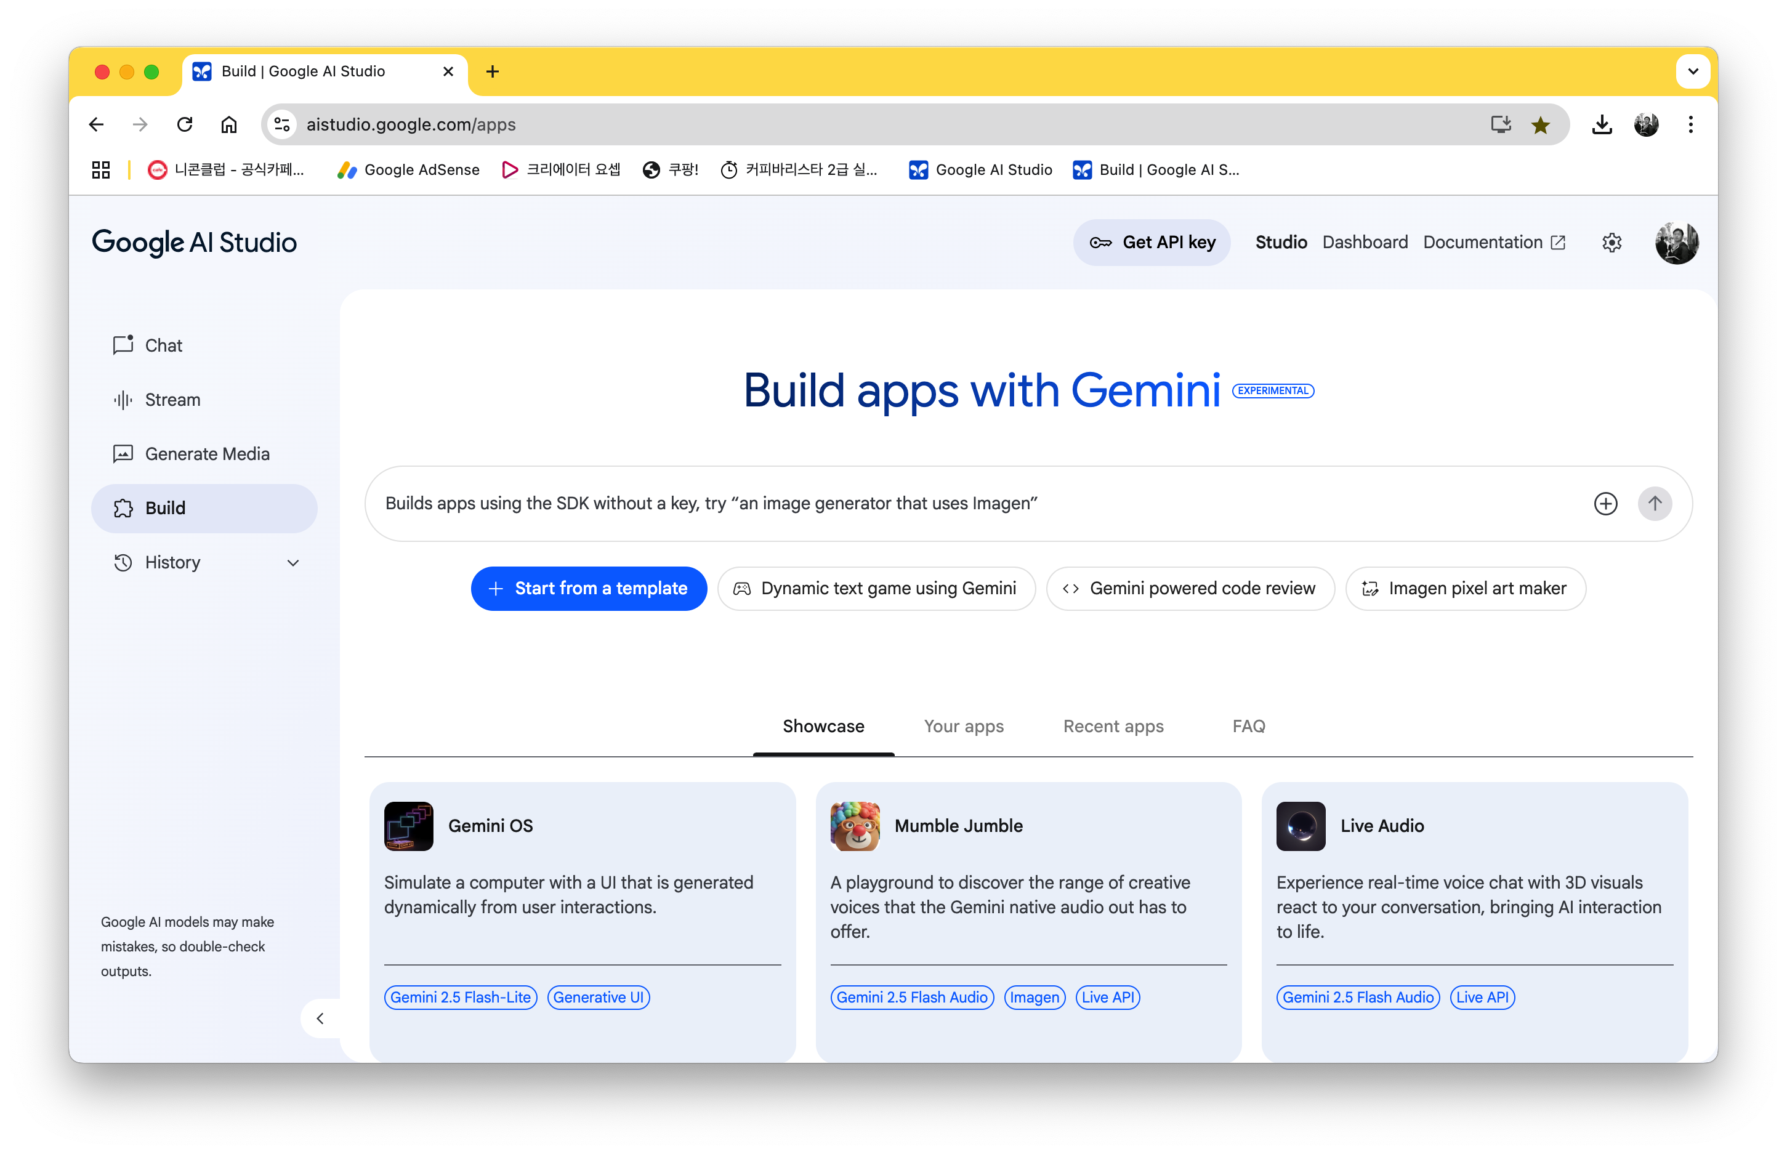This screenshot has height=1154, width=1787.
Task: Click the Google account avatar in AI Studio
Action: (x=1676, y=243)
